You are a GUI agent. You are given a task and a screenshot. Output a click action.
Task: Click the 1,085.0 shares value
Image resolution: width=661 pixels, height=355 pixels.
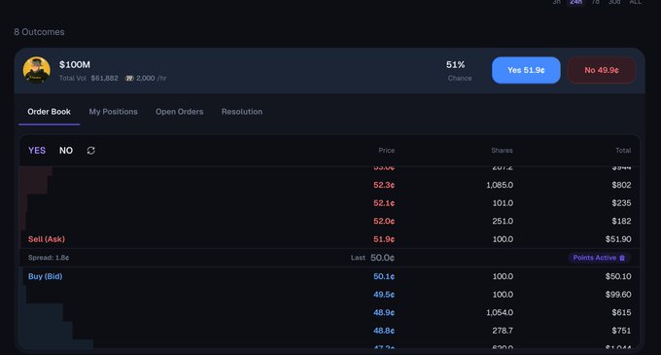(x=500, y=185)
